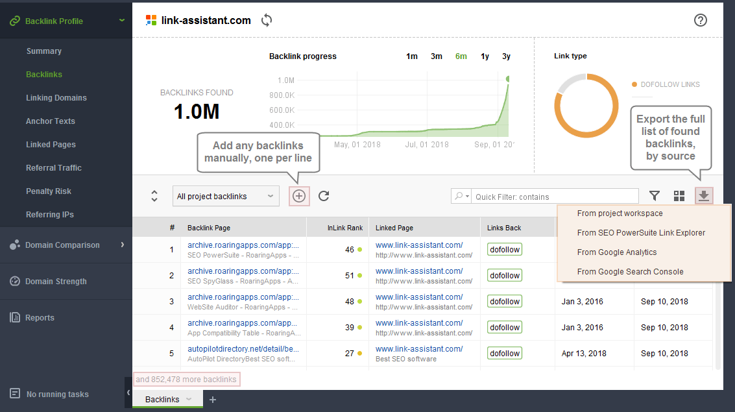
Task: Click the link-assistant.com colored favicon
Action: 151,20
